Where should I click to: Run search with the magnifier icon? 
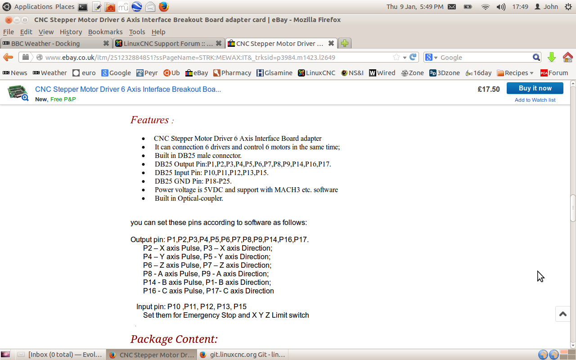coord(536,57)
